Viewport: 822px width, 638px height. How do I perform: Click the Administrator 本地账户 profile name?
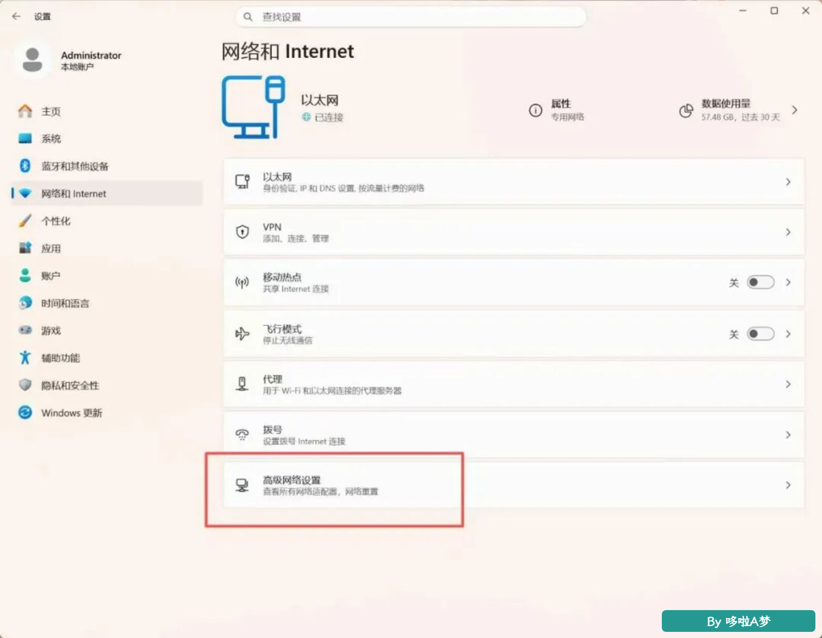click(x=91, y=60)
